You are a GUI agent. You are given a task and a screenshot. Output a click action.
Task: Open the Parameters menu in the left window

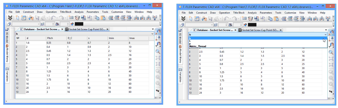93,12
